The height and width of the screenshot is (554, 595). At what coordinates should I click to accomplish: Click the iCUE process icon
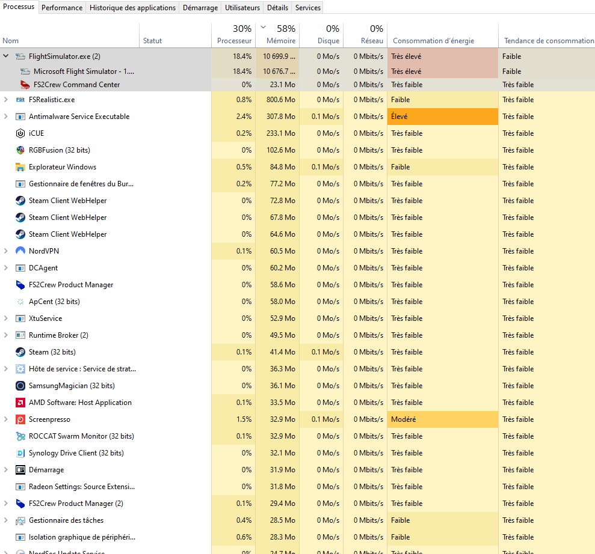click(x=20, y=133)
